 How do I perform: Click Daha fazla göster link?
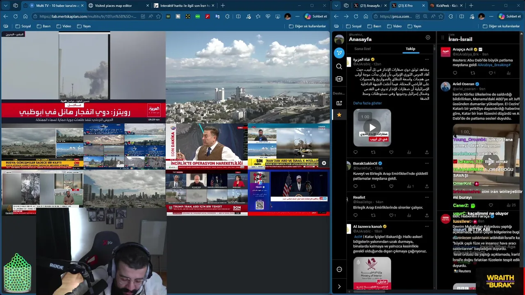tap(367, 103)
